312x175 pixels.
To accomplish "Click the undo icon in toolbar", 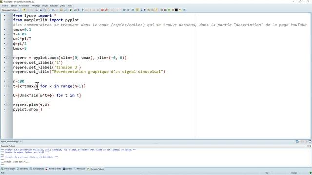I will pos(53,10).
